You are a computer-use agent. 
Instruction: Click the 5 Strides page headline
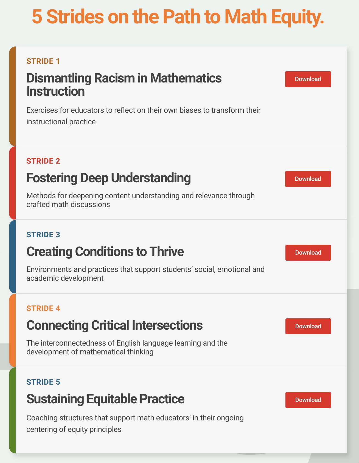(x=178, y=17)
